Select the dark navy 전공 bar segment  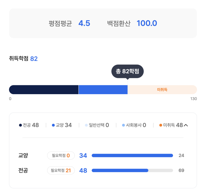[44, 90]
